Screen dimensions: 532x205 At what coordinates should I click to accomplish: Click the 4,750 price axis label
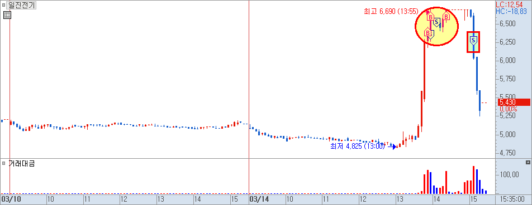coord(507,153)
